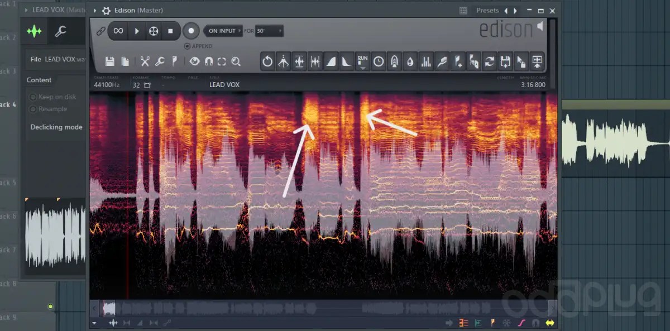Toggle loop playback with the infinity icon
Screen dimensions: 670x331
coord(118,31)
